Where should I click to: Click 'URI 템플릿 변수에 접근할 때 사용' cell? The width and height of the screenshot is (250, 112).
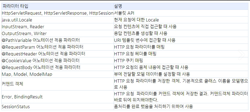click(x=181, y=40)
